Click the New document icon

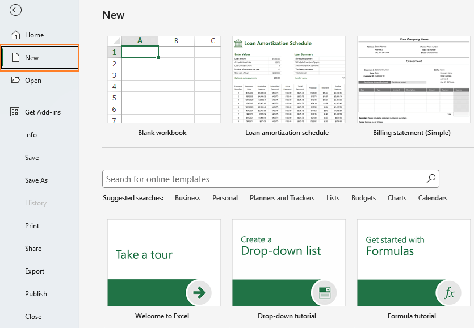click(x=16, y=57)
